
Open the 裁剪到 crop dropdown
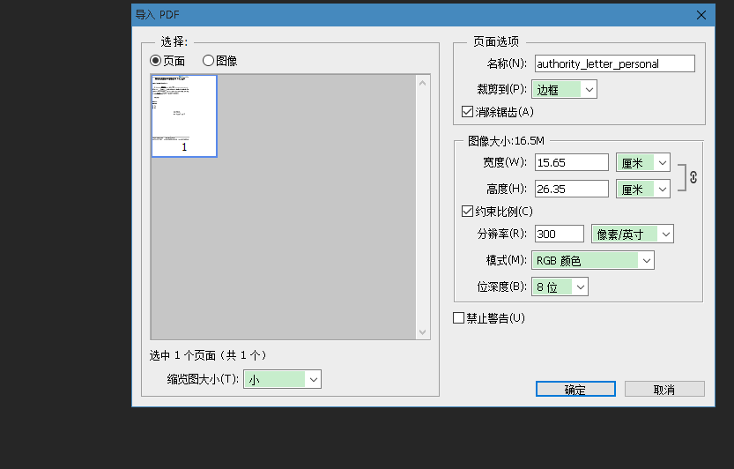(564, 90)
